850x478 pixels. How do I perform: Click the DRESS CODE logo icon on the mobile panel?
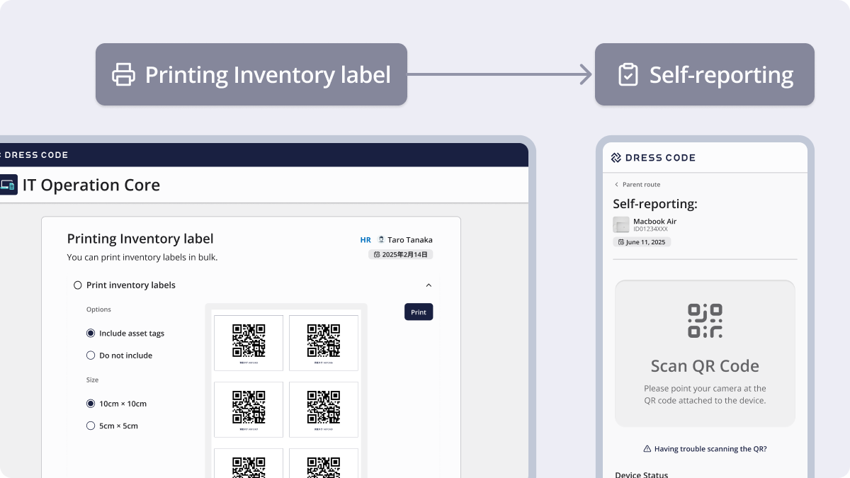point(615,157)
